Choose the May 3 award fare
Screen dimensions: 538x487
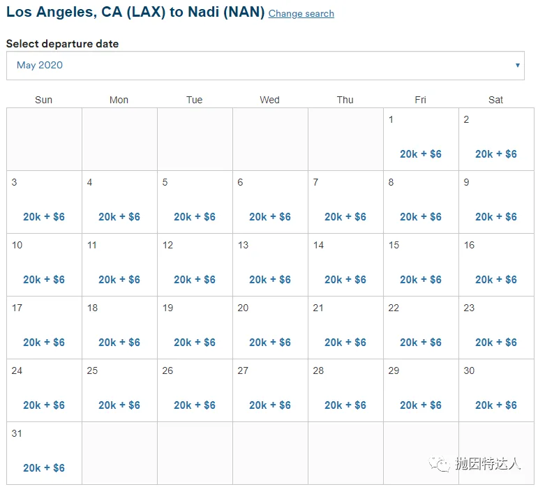pyautogui.click(x=44, y=217)
